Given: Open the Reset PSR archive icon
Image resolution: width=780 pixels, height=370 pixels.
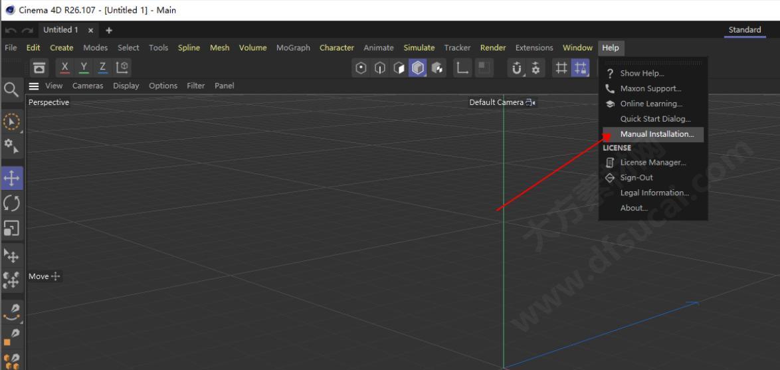Looking at the screenshot, I should 39,68.
